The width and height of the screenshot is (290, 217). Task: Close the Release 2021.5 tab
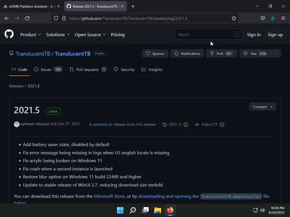(x=122, y=6)
